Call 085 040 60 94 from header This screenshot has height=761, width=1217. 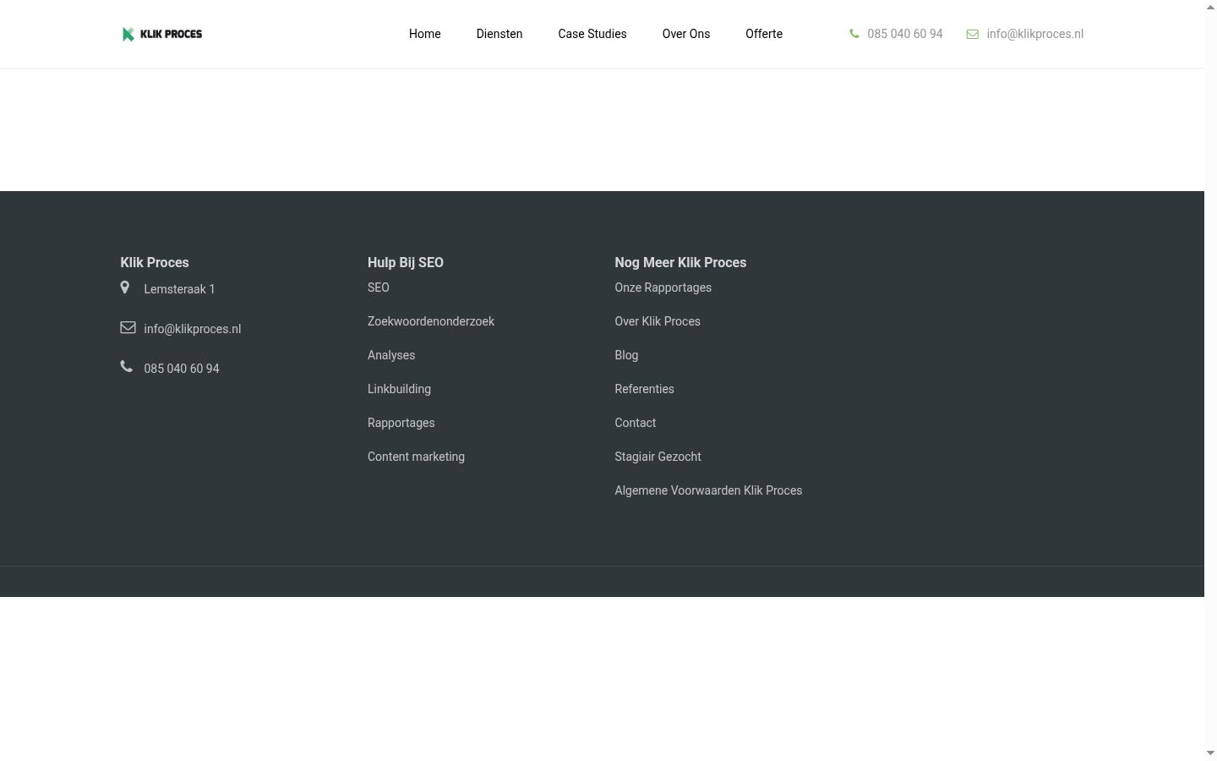905,34
